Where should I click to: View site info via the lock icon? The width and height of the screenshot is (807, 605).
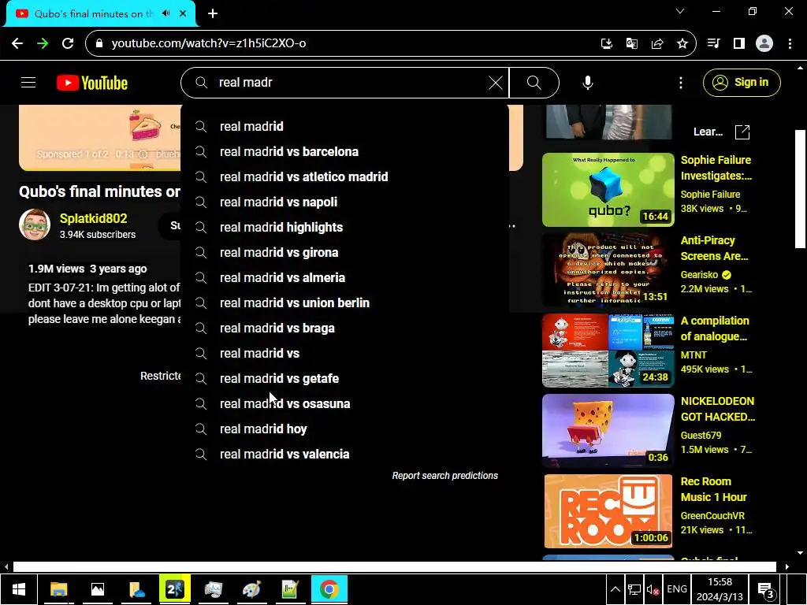99,43
